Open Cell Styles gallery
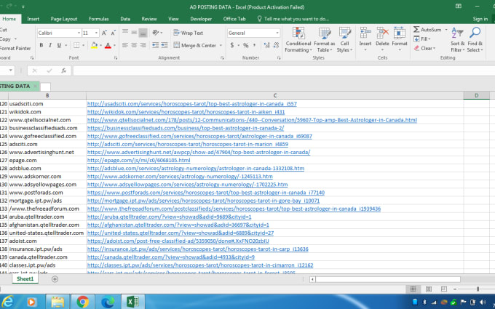Viewport: 495px width, 309px height. pos(344,40)
